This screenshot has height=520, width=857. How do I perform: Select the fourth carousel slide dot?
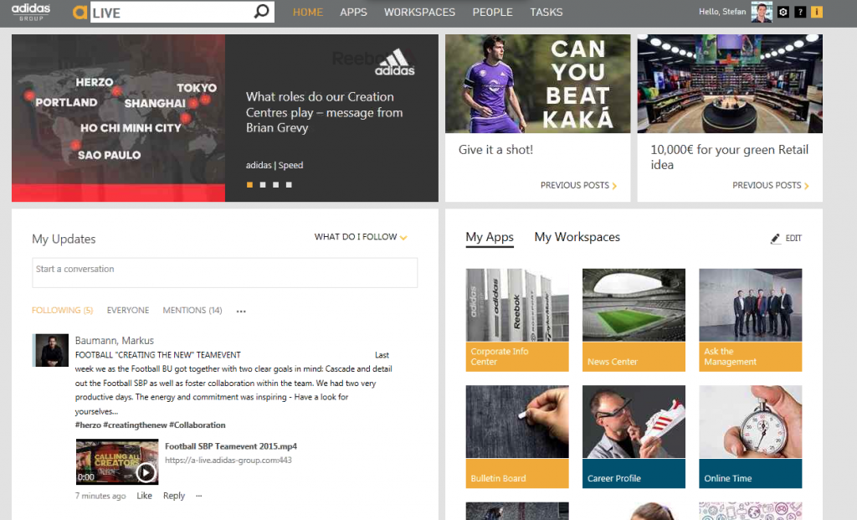click(289, 185)
